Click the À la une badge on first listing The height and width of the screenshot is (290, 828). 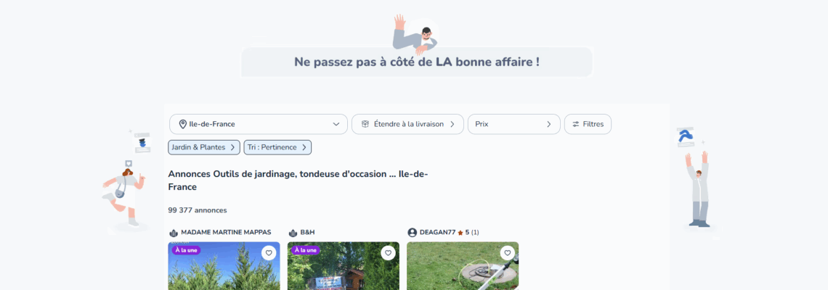coord(186,250)
